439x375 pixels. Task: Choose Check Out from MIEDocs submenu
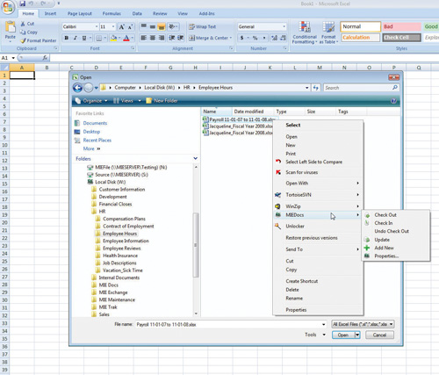(385, 215)
